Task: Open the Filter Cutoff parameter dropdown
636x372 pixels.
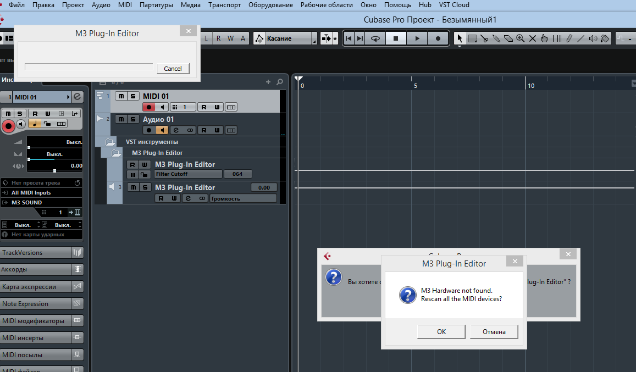Action: [x=188, y=174]
